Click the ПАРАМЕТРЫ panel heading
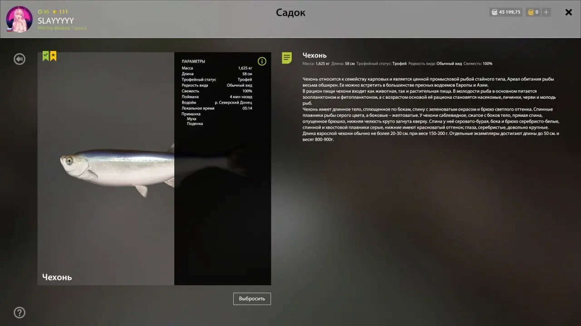This screenshot has width=581, height=326. coord(193,61)
